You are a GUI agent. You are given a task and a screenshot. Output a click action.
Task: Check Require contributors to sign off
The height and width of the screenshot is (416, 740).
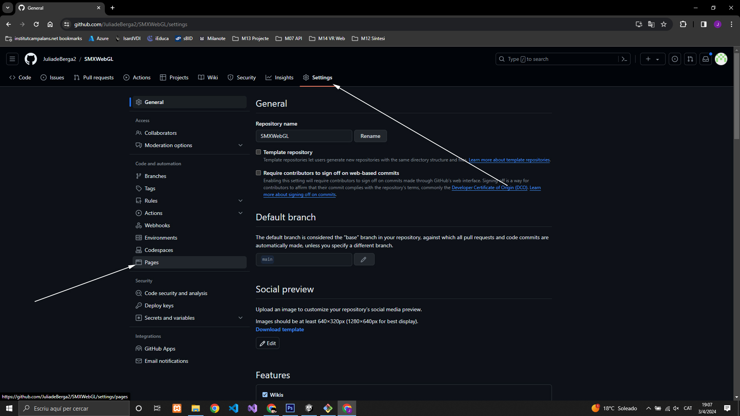[x=258, y=173]
